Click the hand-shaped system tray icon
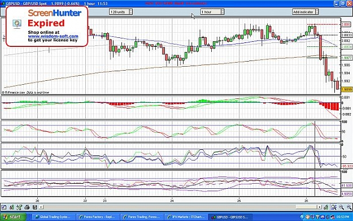This screenshot has width=353, height=221. (307, 217)
